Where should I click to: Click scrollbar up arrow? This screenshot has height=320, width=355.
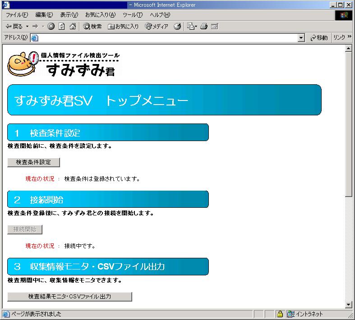tap(348, 48)
